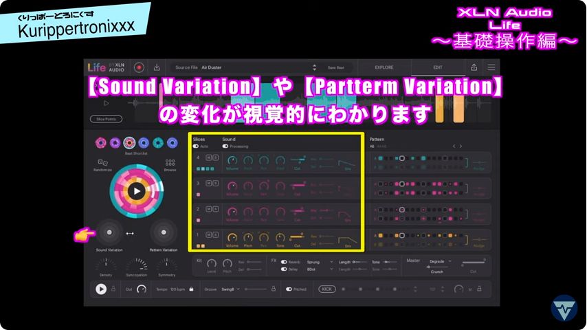
Task: Click the Randomize dice icon
Action: (x=102, y=162)
